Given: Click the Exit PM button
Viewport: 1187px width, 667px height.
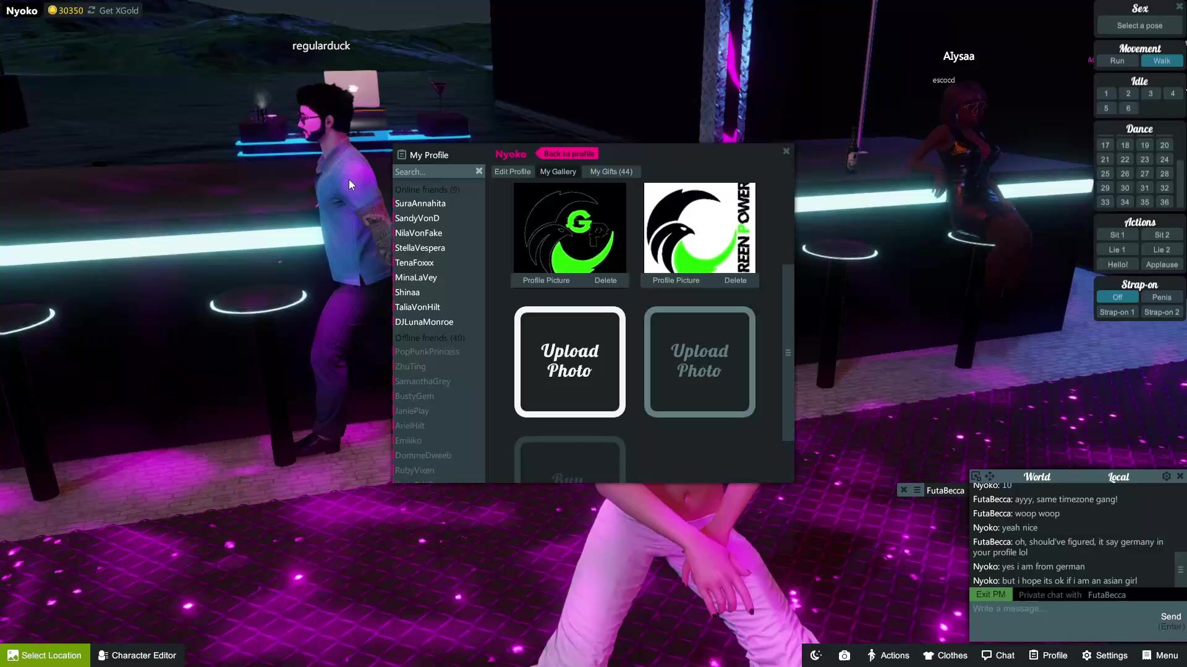Looking at the screenshot, I should coord(990,594).
